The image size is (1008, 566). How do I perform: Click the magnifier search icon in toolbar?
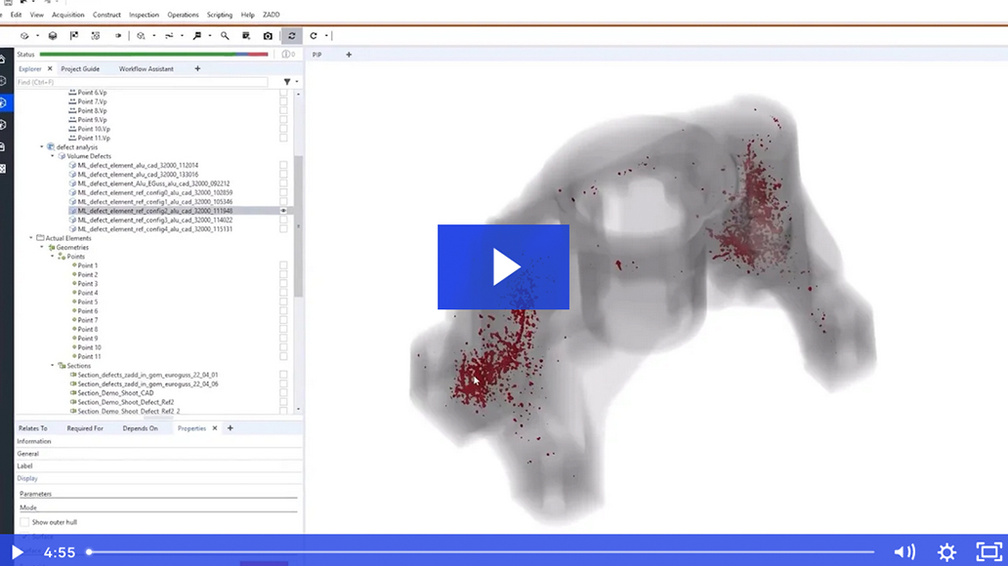point(225,36)
